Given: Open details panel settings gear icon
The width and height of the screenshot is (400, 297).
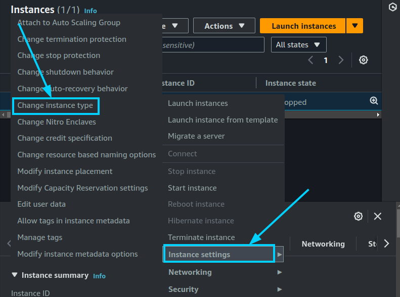Looking at the screenshot, I should click(358, 216).
